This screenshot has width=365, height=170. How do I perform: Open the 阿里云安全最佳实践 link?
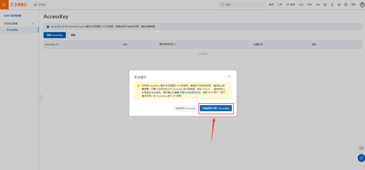click(x=190, y=93)
